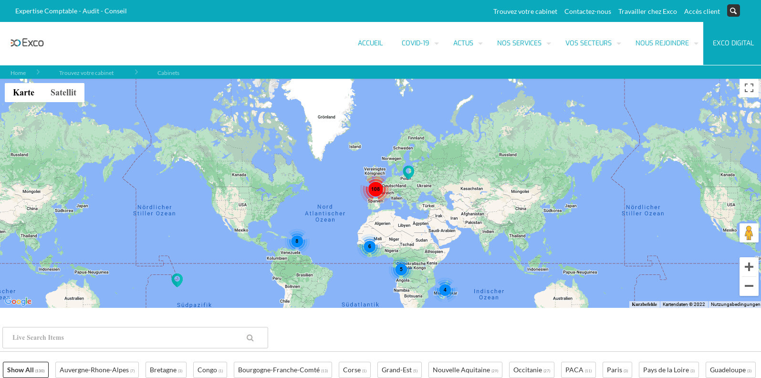
Task: Select Show All filter
Action: [x=26, y=370]
